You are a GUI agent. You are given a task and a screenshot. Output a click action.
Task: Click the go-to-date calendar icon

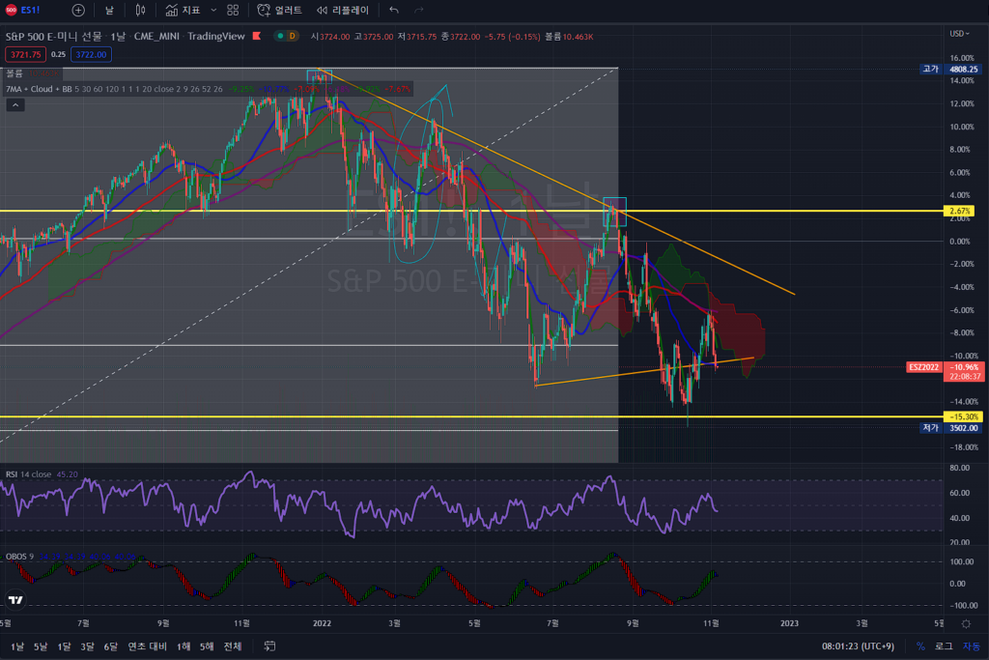270,646
